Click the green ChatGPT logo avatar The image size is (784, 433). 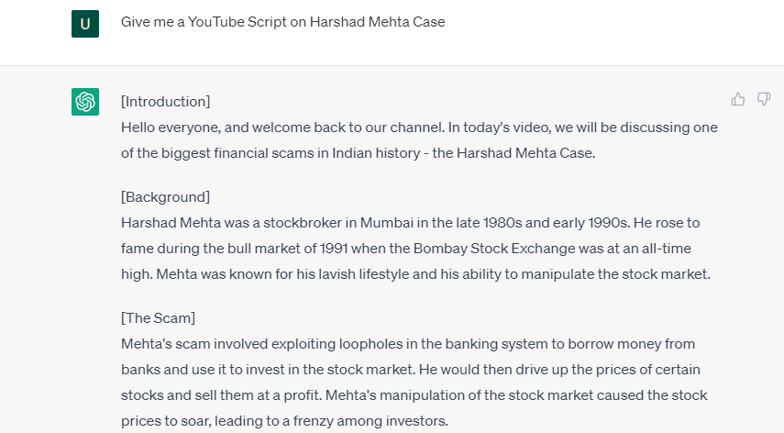pos(85,102)
